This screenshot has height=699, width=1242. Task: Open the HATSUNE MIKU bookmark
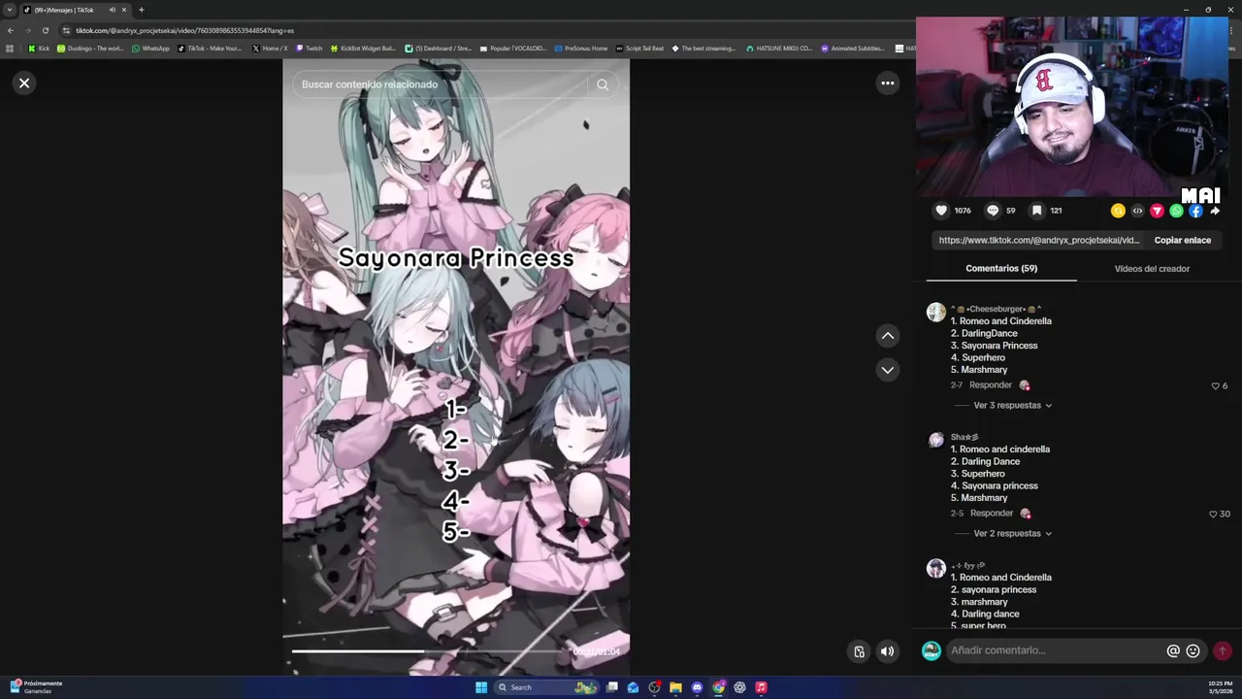(x=779, y=49)
